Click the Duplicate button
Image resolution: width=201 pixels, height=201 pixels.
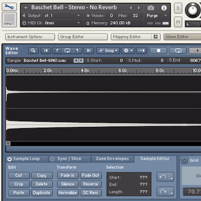42,193
